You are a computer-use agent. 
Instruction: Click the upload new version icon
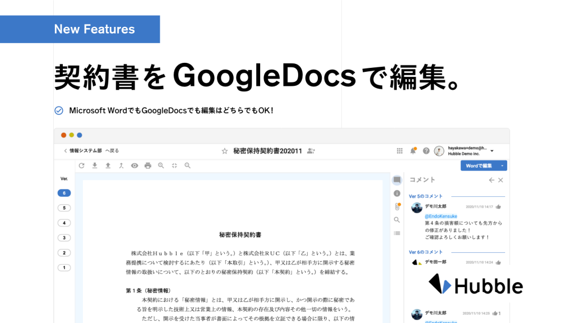pyautogui.click(x=108, y=165)
